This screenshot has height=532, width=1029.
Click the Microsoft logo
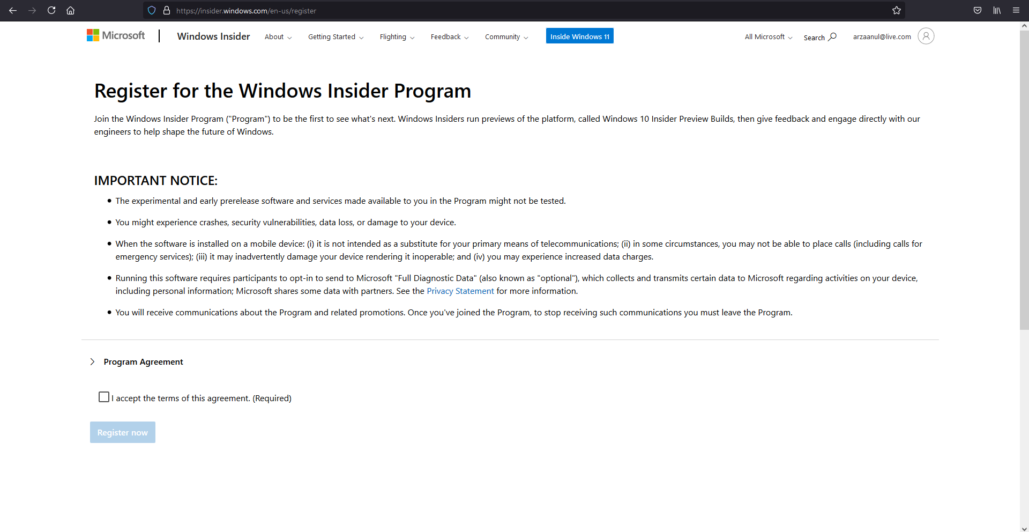click(116, 35)
